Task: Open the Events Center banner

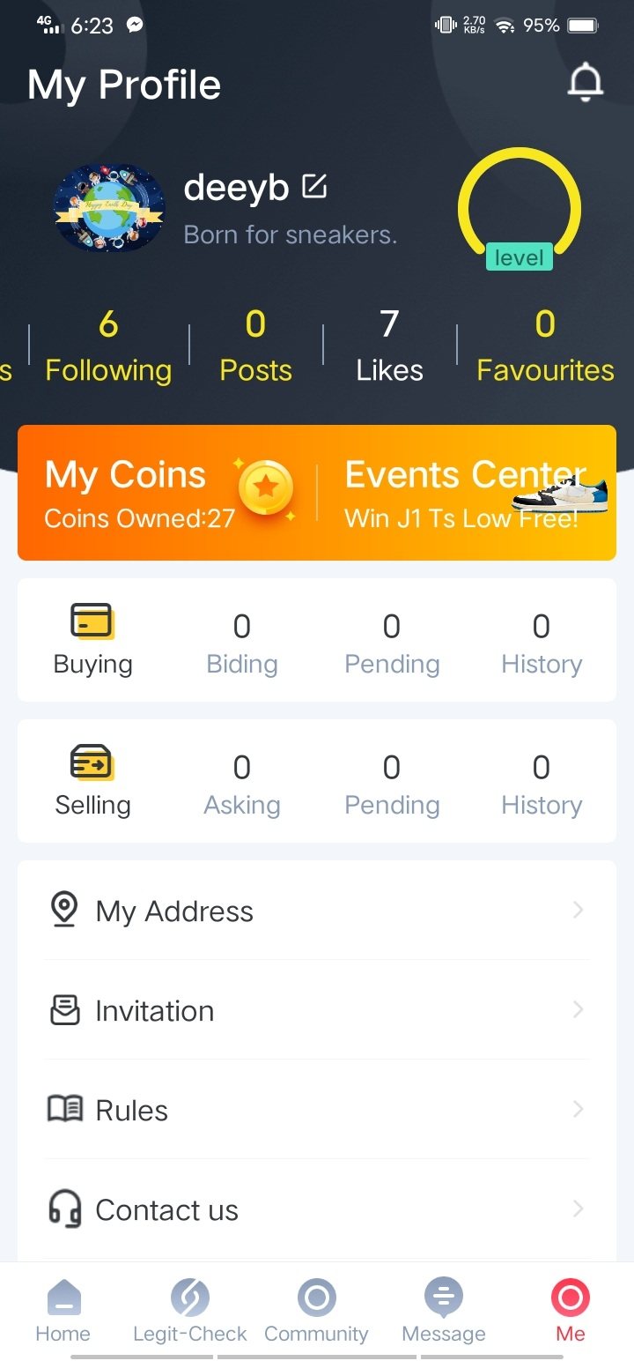Action: coord(467,493)
